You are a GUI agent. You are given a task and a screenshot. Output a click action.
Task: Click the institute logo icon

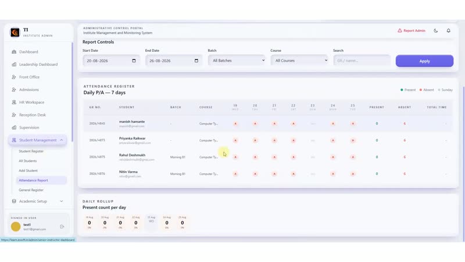[15, 32]
